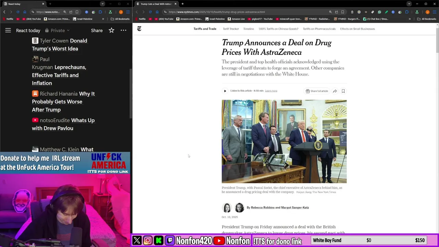Open Margot Sanger-Katz author link
The image size is (439, 247).
click(x=295, y=208)
